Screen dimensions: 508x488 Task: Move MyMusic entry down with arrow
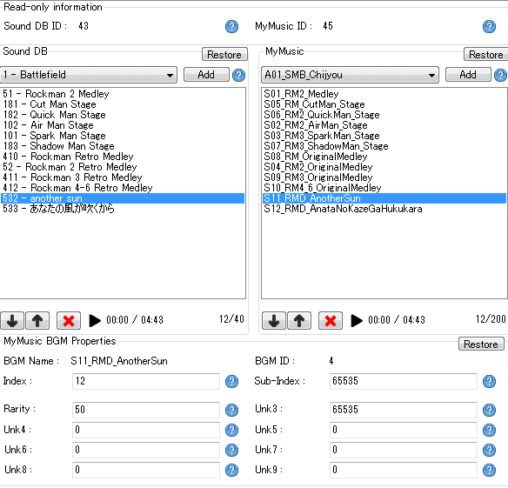[274, 320]
